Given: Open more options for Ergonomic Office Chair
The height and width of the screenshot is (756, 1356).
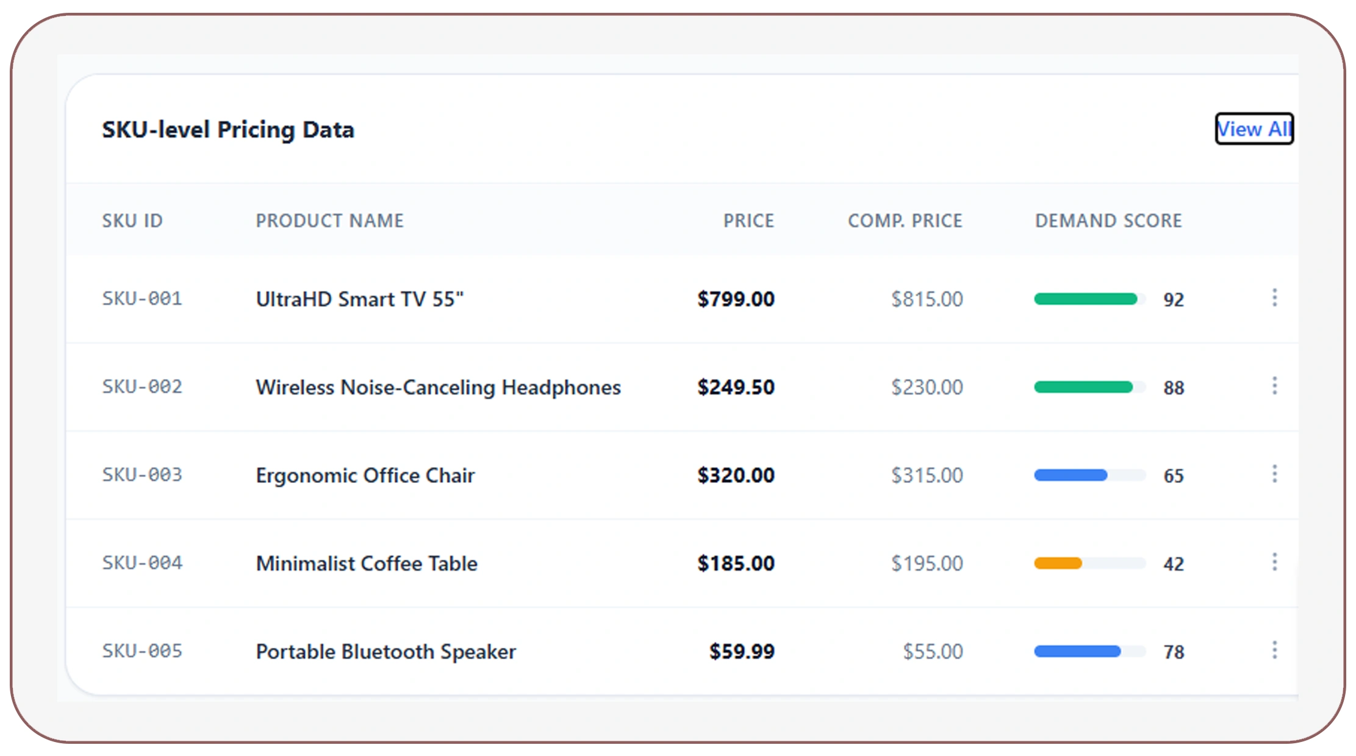Looking at the screenshot, I should pyautogui.click(x=1274, y=474).
